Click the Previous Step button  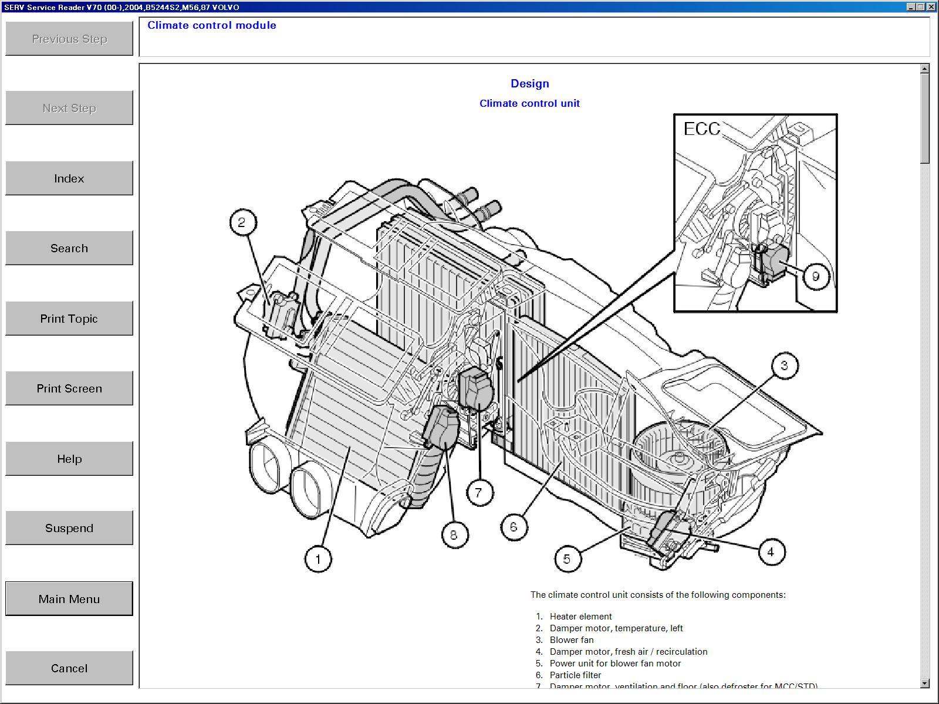pyautogui.click(x=69, y=39)
